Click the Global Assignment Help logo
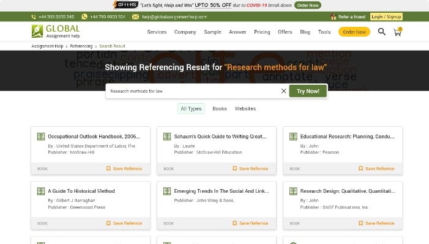Screen dimensions: 429x244 [56, 31]
